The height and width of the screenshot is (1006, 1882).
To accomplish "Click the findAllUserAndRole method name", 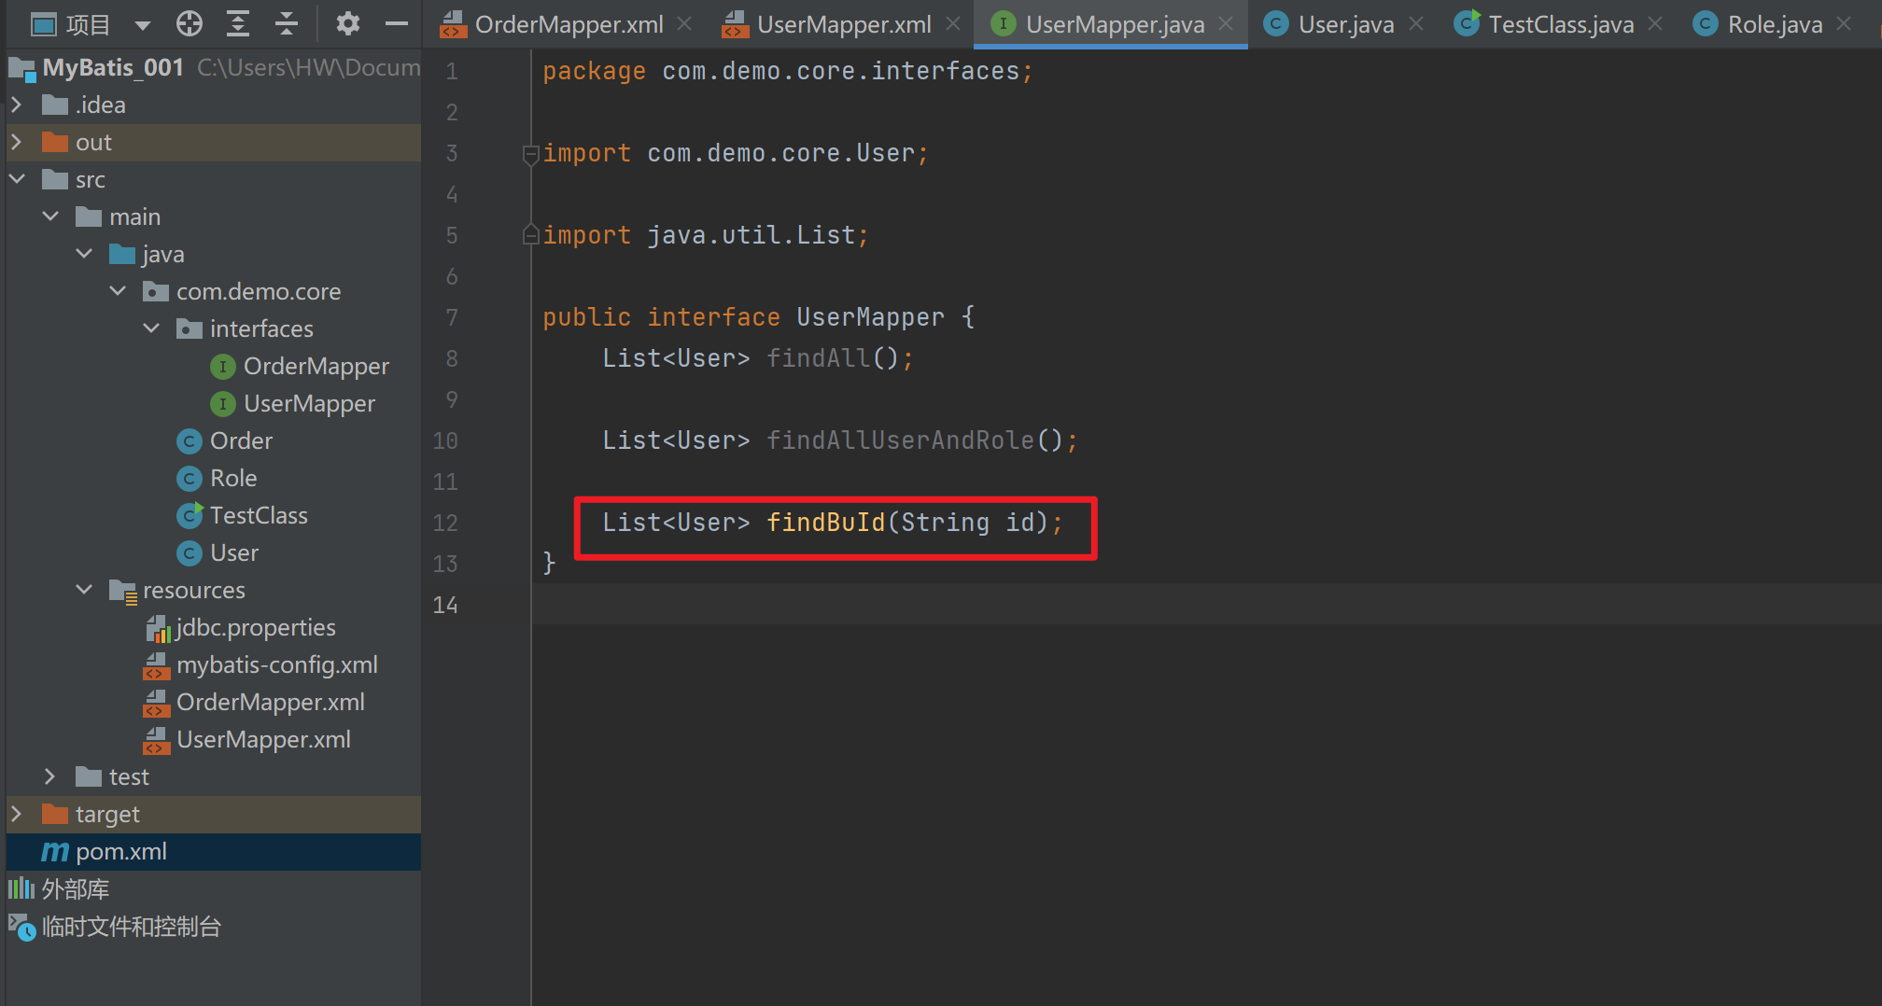I will [x=900, y=440].
